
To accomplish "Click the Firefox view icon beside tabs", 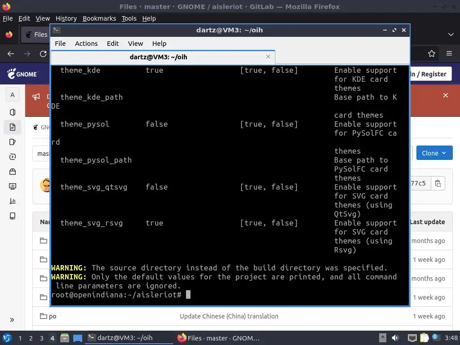I will click(x=9, y=34).
